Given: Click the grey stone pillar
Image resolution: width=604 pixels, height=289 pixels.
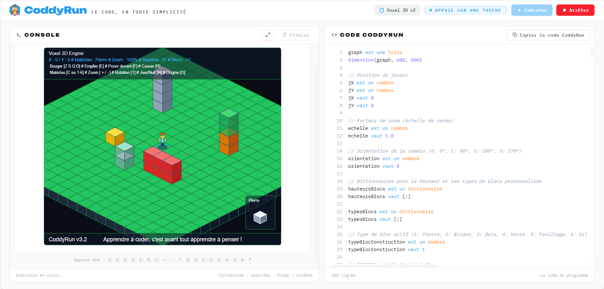Looking at the screenshot, I should click(x=163, y=90).
